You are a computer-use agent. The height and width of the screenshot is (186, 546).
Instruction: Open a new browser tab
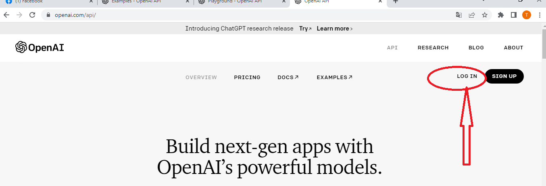click(396, 2)
